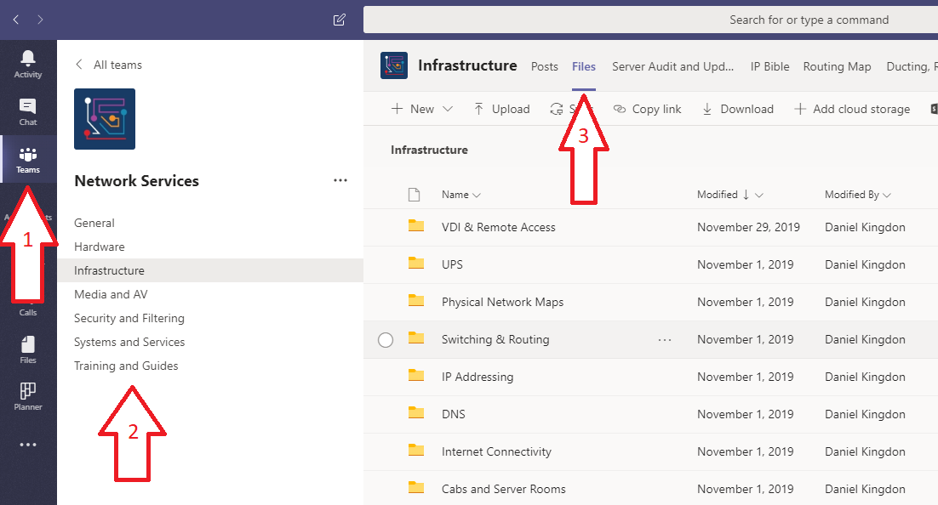Viewport: 938px width, 505px height.
Task: Show more apps ellipsis in sidebar
Action: coord(28,445)
